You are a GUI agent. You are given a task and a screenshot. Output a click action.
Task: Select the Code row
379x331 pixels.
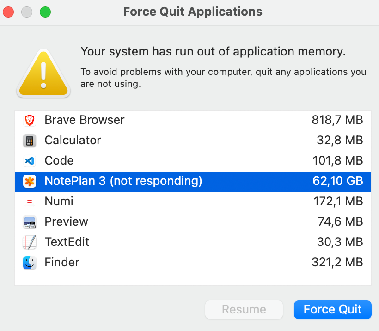[x=193, y=161]
